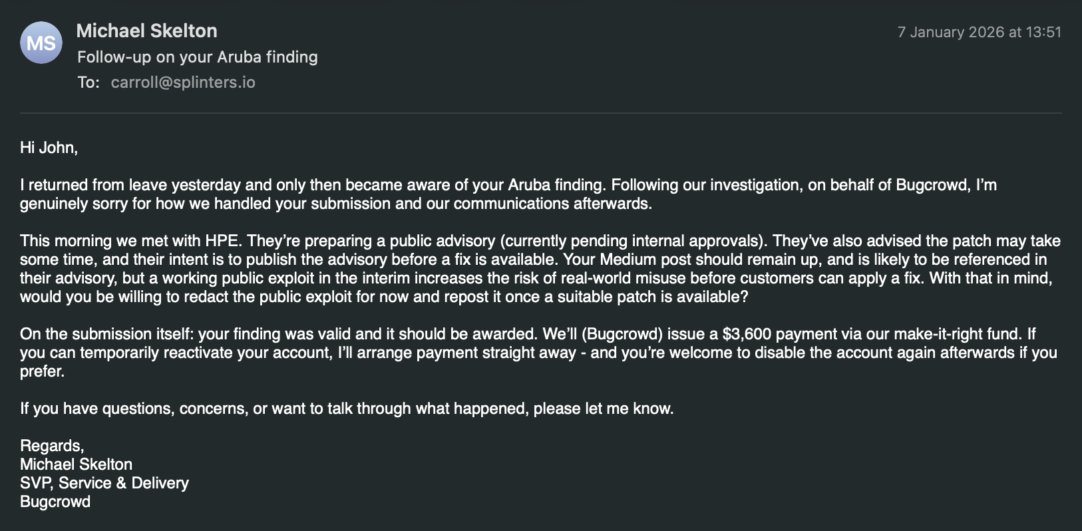The width and height of the screenshot is (1082, 531).
Task: Click the "Hi John," greeting line
Action: click(49, 148)
